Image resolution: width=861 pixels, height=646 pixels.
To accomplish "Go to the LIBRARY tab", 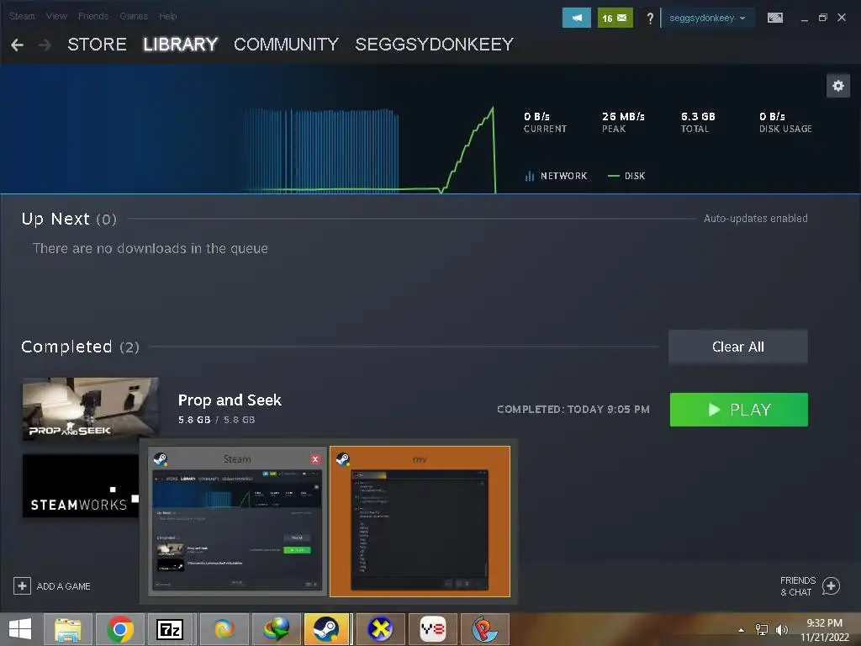I will coord(181,45).
